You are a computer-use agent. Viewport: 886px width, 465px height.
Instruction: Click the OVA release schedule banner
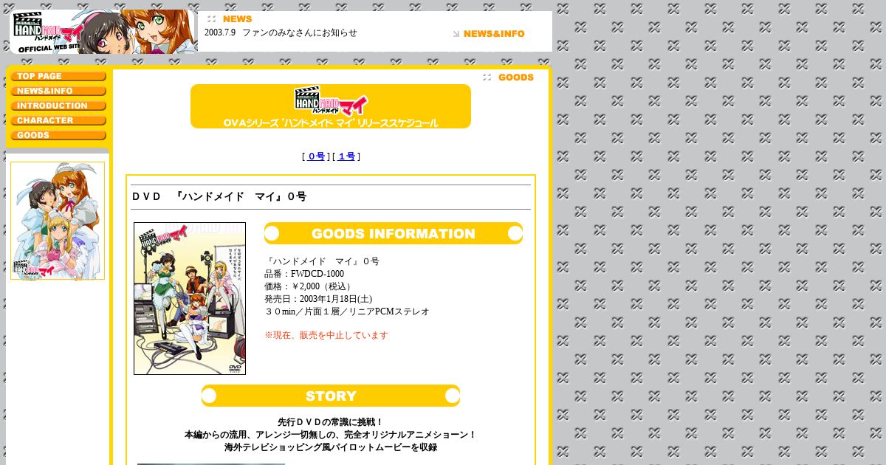331,106
